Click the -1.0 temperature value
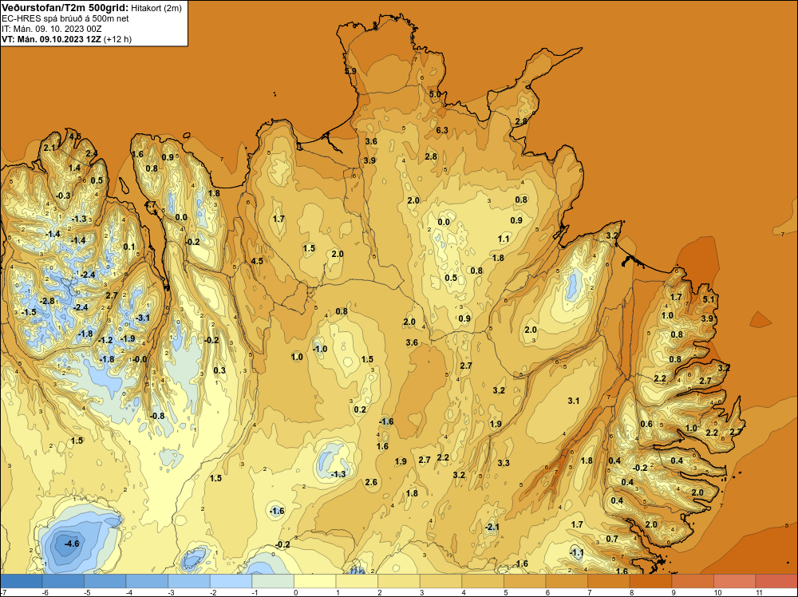 tap(320, 349)
